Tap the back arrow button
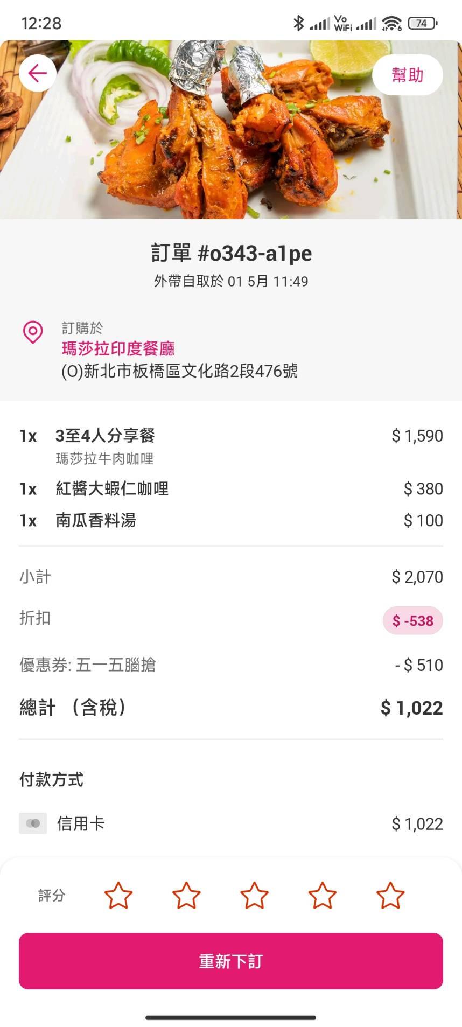The width and height of the screenshot is (462, 1027). coord(38,73)
